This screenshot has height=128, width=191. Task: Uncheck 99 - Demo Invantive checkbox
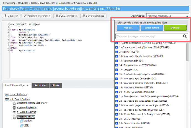point(117,123)
